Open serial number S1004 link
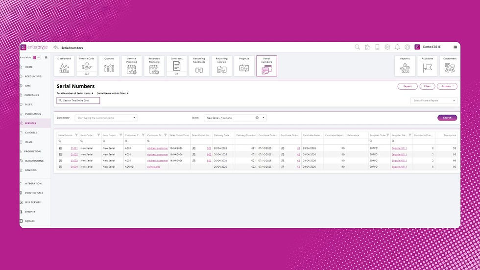Image resolution: width=480 pixels, height=270 pixels. click(74, 167)
